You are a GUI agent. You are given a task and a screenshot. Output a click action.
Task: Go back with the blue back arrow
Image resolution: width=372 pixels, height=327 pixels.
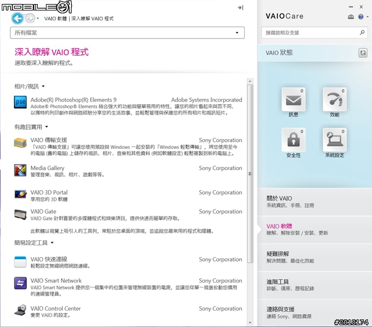[17, 18]
